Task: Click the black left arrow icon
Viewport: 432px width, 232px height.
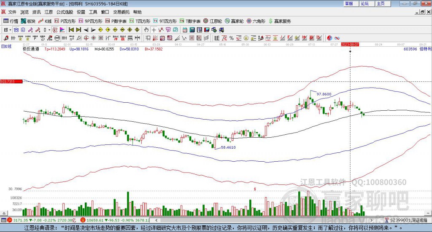Action: (86, 30)
